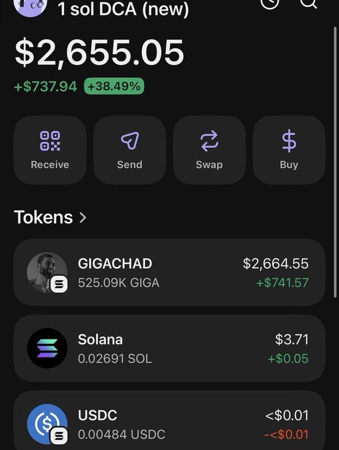Open the account avatar at top left
The width and height of the screenshot is (339, 450).
(x=30, y=4)
